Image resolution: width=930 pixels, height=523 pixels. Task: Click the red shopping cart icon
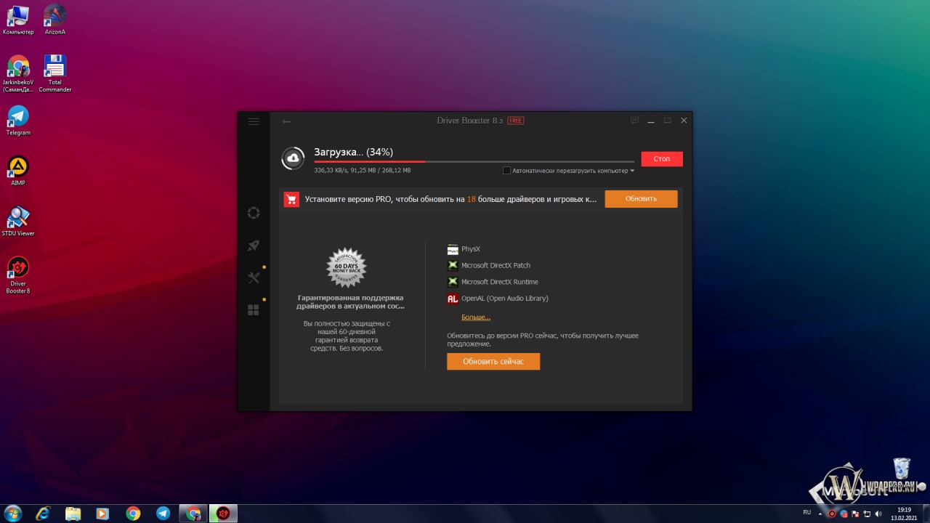coord(291,199)
